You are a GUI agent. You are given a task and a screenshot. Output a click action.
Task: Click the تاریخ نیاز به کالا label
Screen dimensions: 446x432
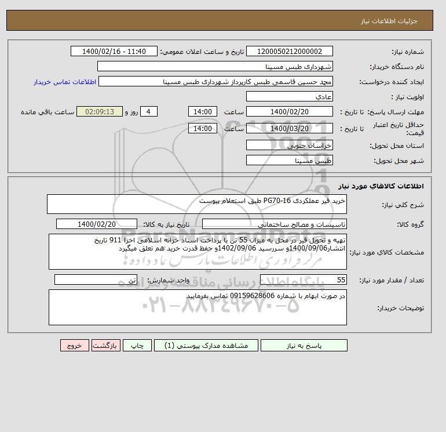[166, 224]
